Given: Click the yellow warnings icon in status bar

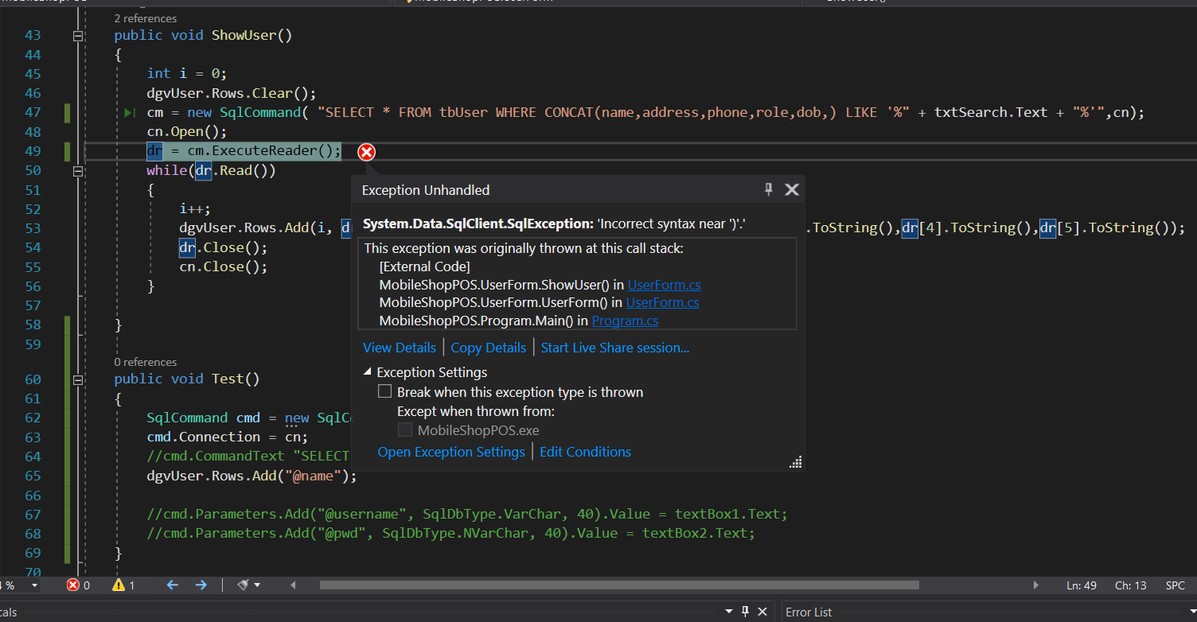Looking at the screenshot, I should 119,585.
